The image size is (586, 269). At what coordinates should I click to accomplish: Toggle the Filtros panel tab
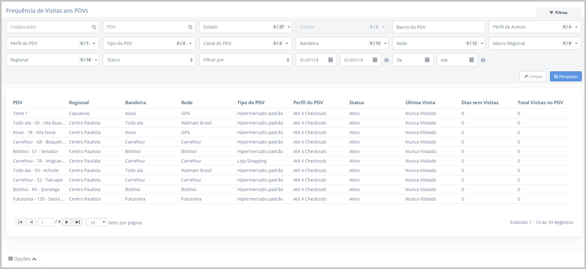[x=558, y=13]
